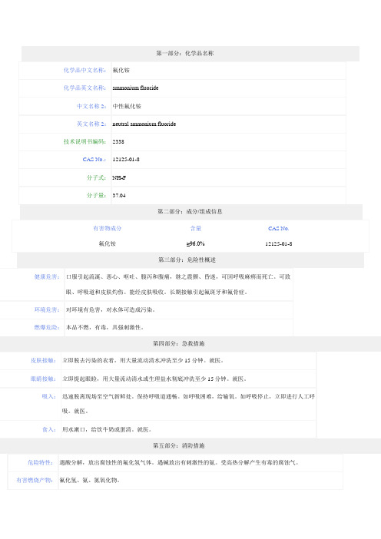Click the 环境危害 label
The height and width of the screenshot is (539, 381).
47,309
